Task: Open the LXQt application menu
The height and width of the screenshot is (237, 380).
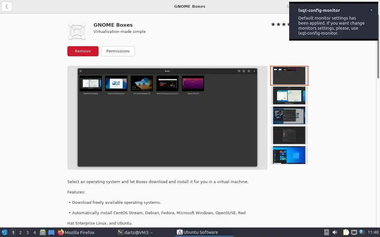Action: [x=5, y=232]
